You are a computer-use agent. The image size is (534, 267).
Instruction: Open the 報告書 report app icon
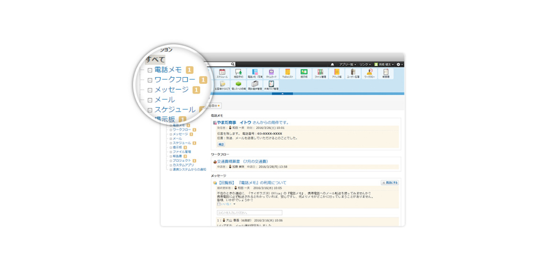click(x=386, y=73)
